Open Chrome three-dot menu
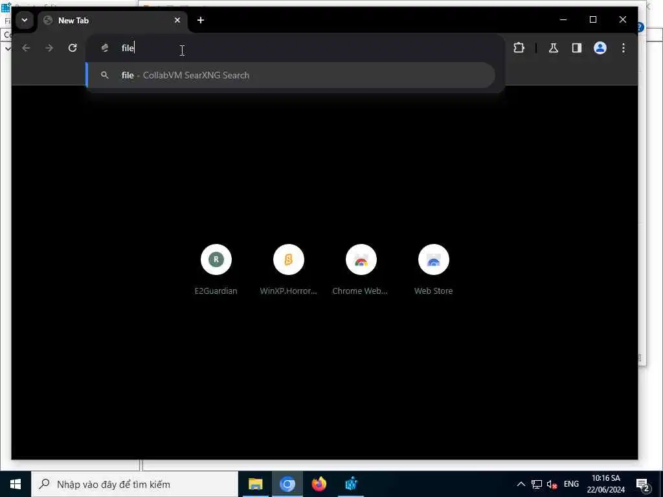The image size is (663, 497). click(624, 48)
